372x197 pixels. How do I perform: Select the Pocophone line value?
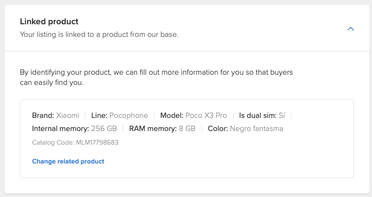click(x=129, y=115)
